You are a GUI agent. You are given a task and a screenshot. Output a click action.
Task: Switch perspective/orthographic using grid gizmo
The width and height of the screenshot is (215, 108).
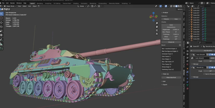click(x=157, y=34)
